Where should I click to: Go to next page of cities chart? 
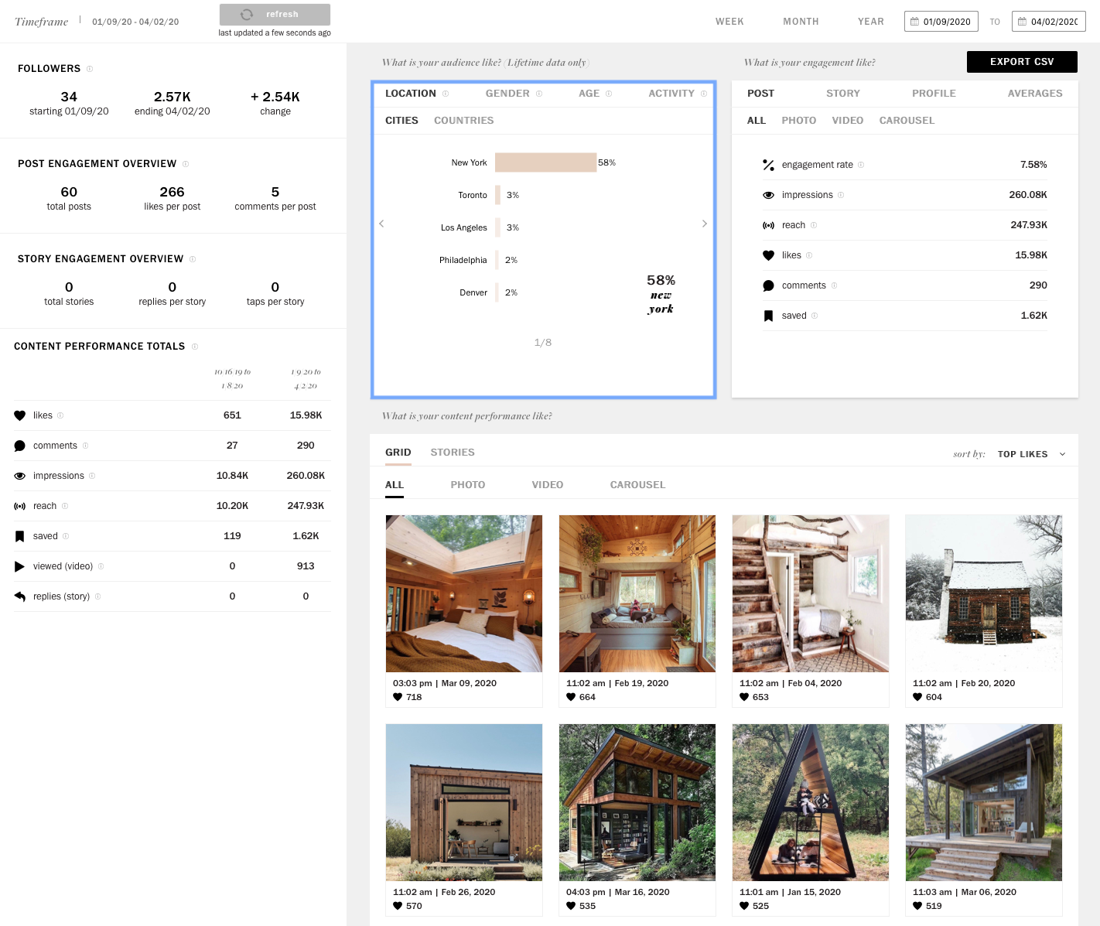pyautogui.click(x=705, y=224)
